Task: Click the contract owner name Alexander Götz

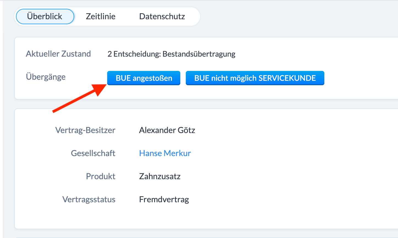Action: (x=167, y=130)
